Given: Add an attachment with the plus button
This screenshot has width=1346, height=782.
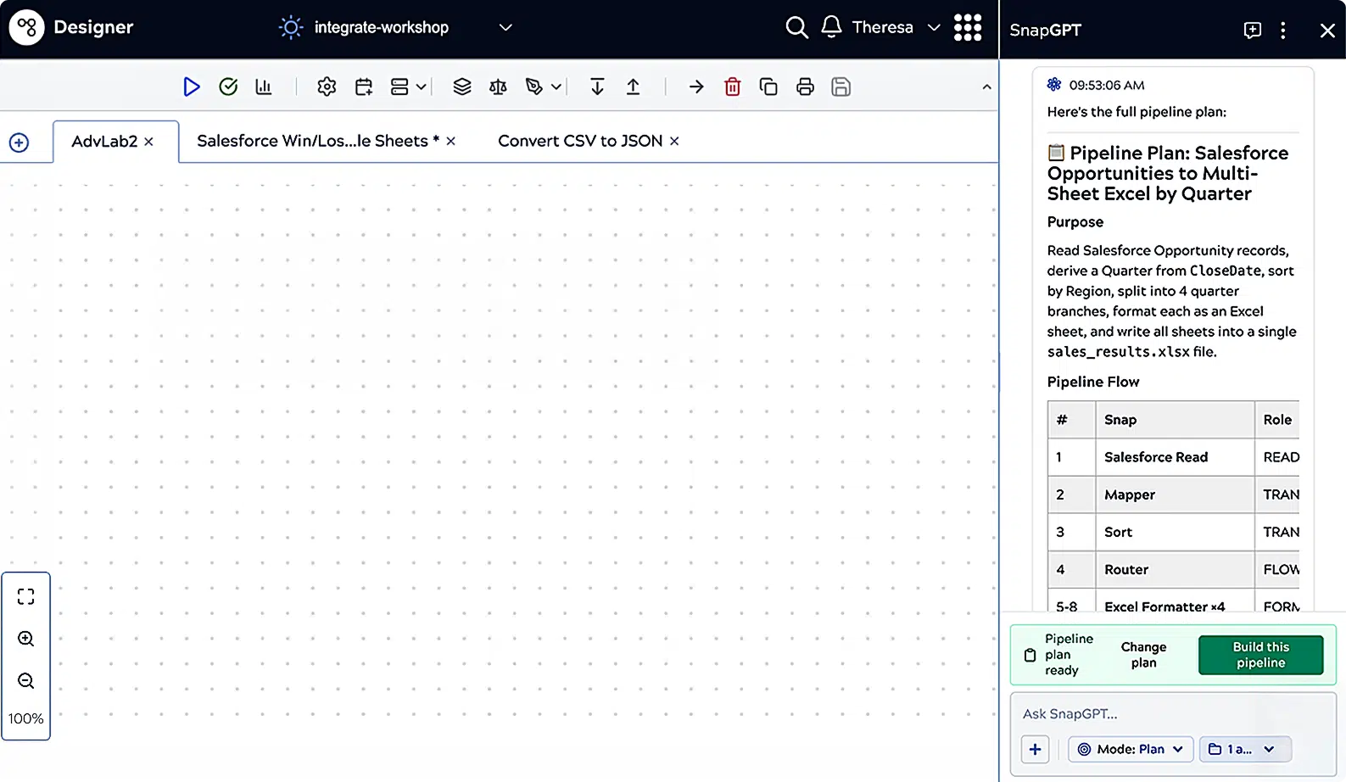Looking at the screenshot, I should [1035, 750].
